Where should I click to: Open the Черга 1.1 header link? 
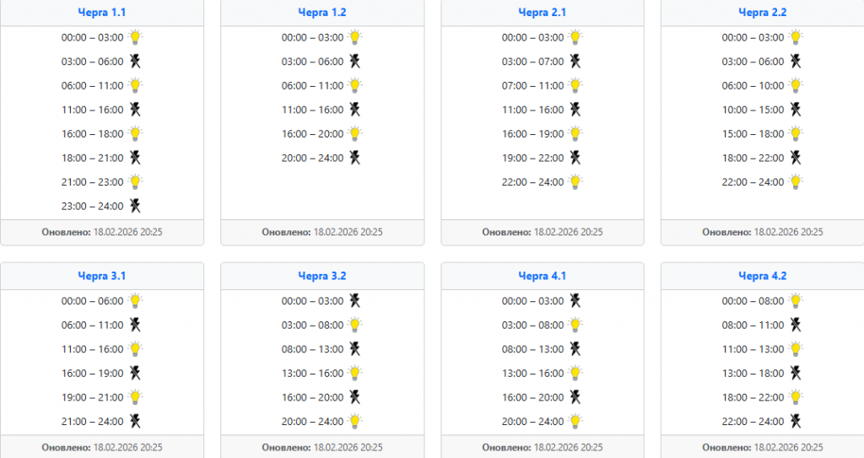pos(102,13)
